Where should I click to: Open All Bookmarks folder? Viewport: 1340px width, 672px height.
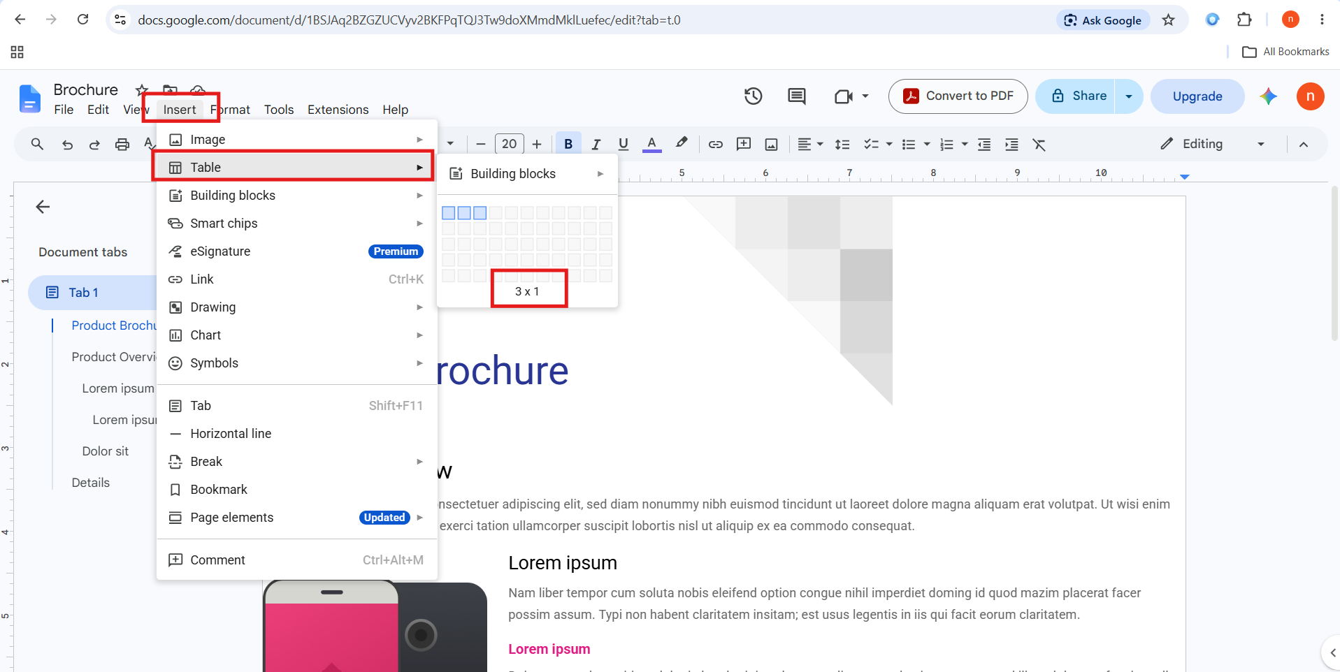(x=1285, y=52)
